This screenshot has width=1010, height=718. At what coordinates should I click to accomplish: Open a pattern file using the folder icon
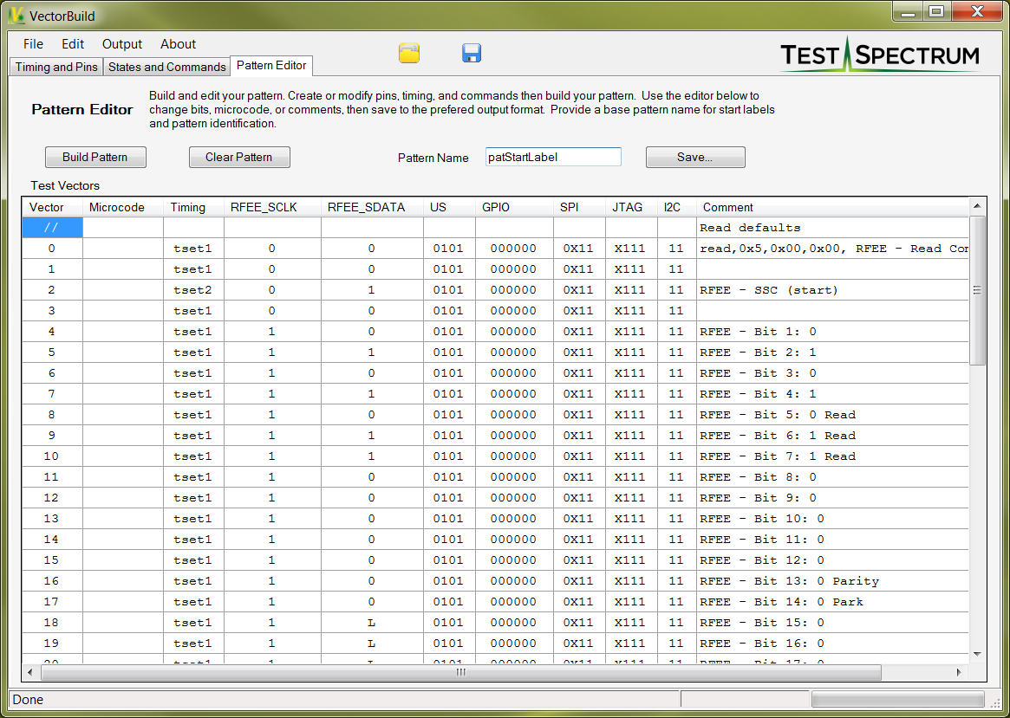(408, 53)
